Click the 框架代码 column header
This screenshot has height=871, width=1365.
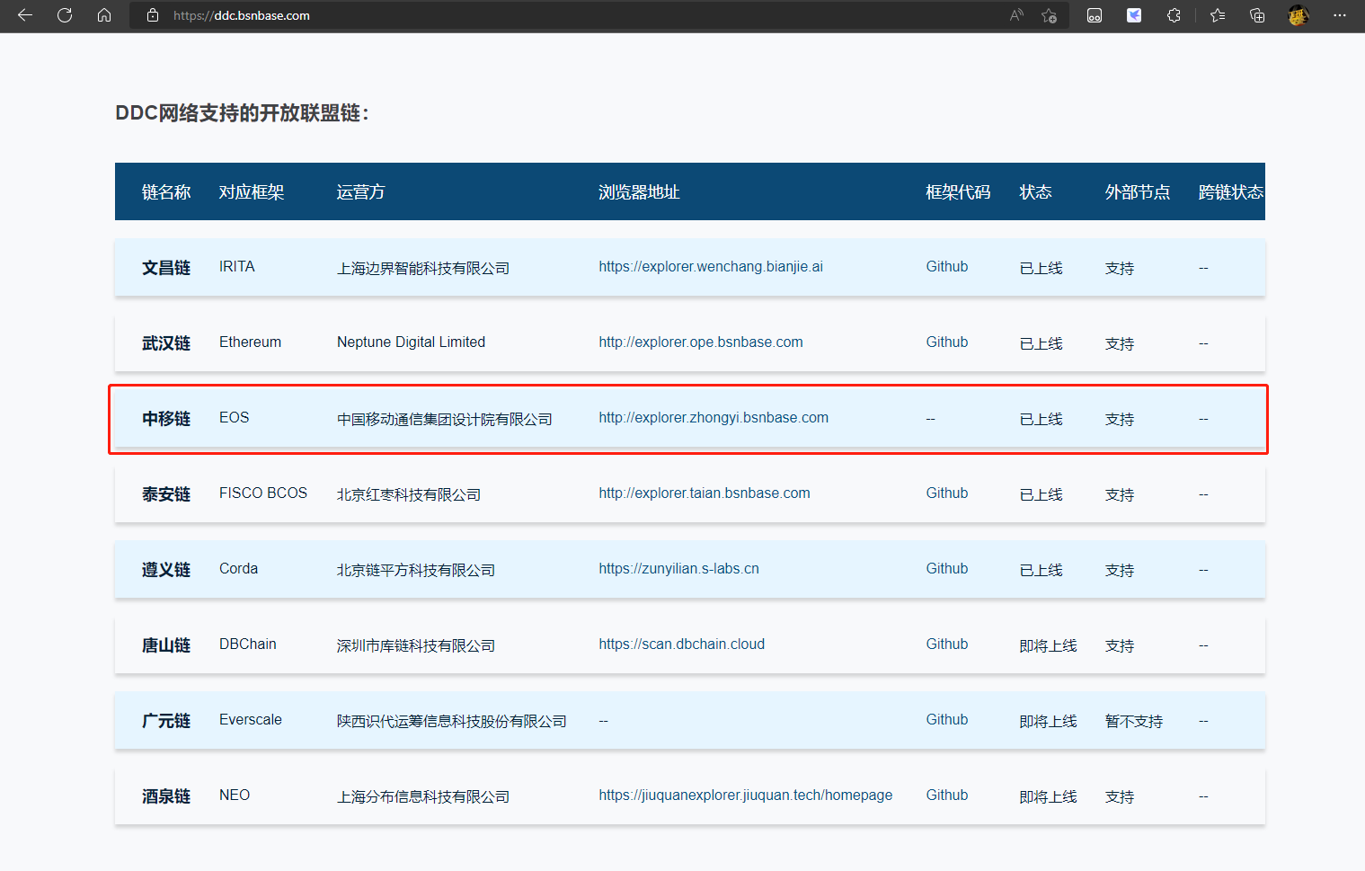[958, 192]
